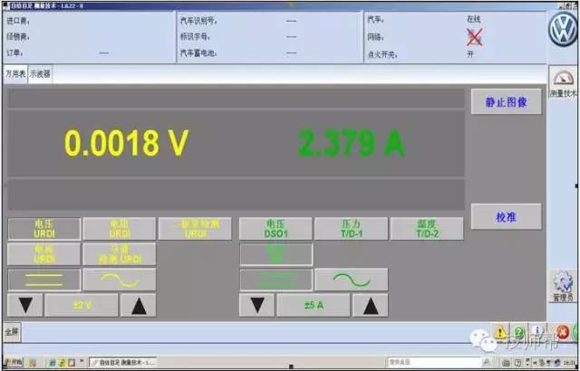Click the 全屏 fullscreen button

point(12,332)
